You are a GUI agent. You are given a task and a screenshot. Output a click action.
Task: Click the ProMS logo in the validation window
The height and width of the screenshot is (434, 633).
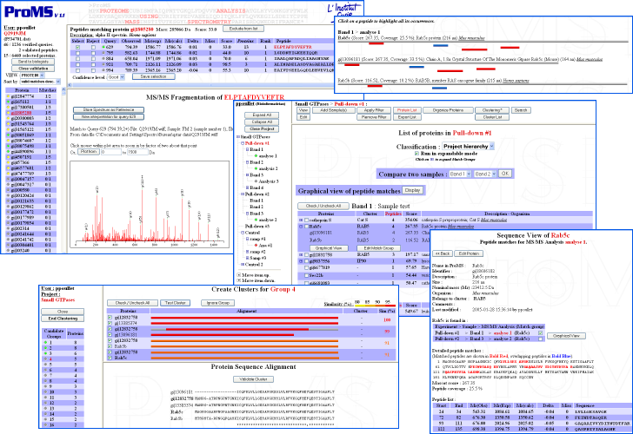34,11
